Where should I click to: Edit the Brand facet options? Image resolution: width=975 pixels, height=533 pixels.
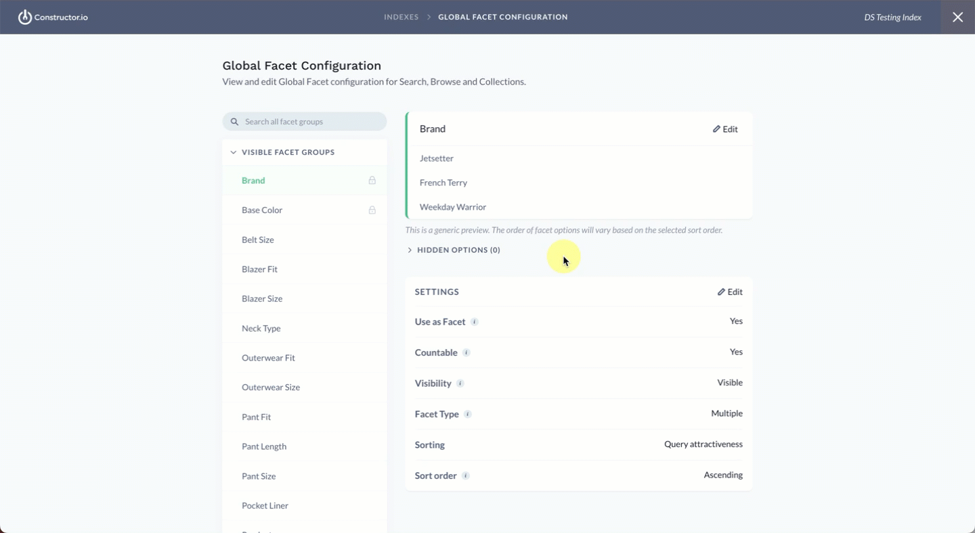(x=725, y=129)
